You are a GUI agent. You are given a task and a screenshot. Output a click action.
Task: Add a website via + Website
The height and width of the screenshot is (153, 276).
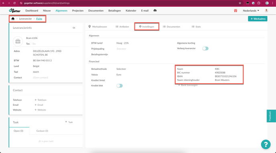point(40,110)
